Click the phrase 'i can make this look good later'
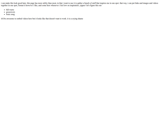 [x=14, y=3]
